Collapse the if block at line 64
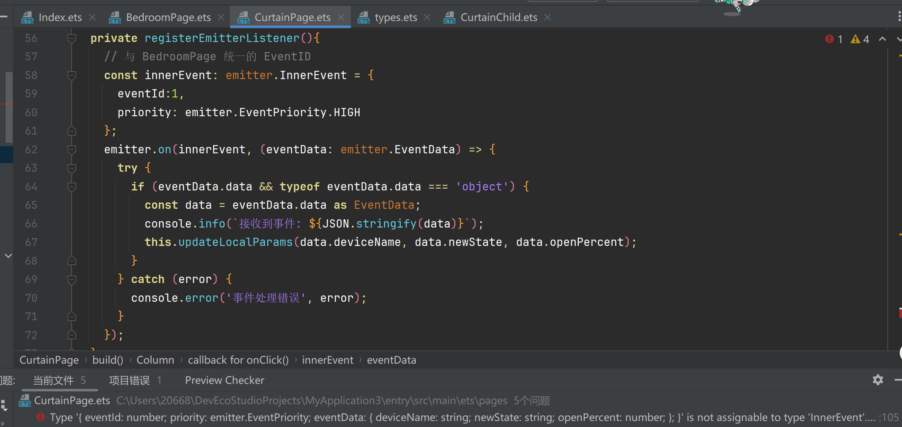The width and height of the screenshot is (902, 427). (72, 187)
